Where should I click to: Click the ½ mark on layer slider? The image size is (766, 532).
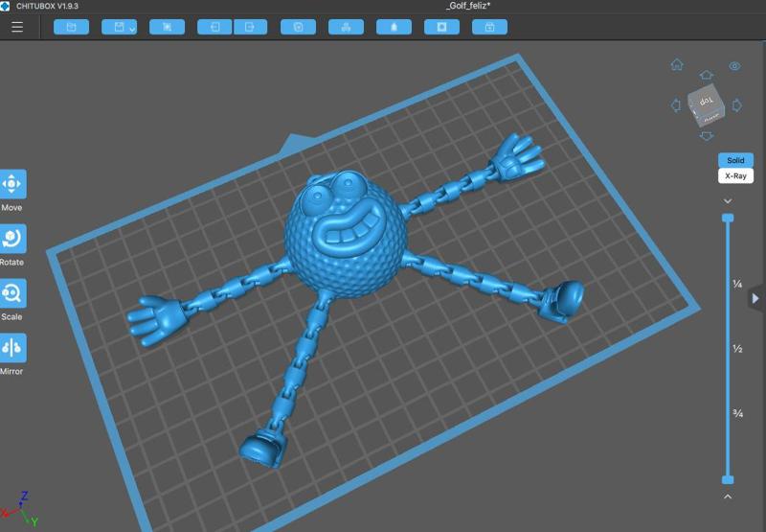coord(737,349)
